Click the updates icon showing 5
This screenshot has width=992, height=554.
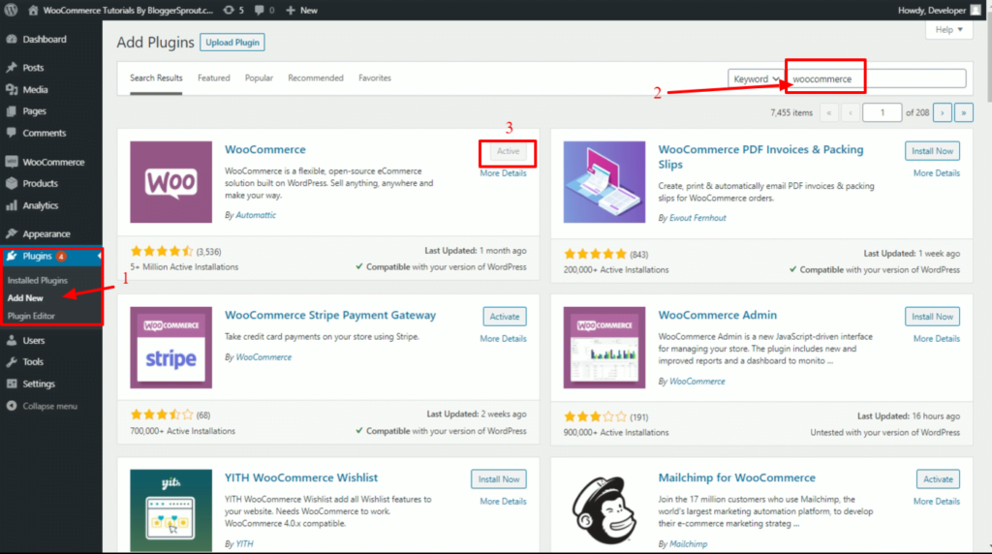(x=229, y=10)
